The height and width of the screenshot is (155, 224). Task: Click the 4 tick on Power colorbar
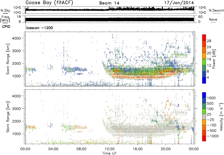[208, 77]
